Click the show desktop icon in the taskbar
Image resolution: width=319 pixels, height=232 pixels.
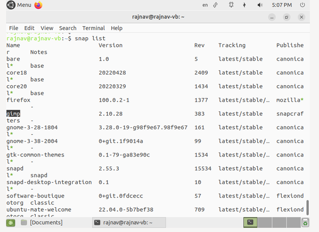click(x=11, y=223)
